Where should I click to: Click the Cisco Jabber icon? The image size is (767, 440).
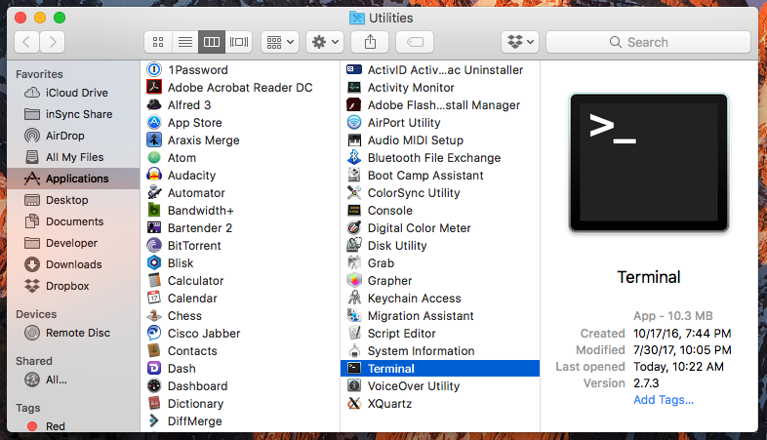pos(154,333)
